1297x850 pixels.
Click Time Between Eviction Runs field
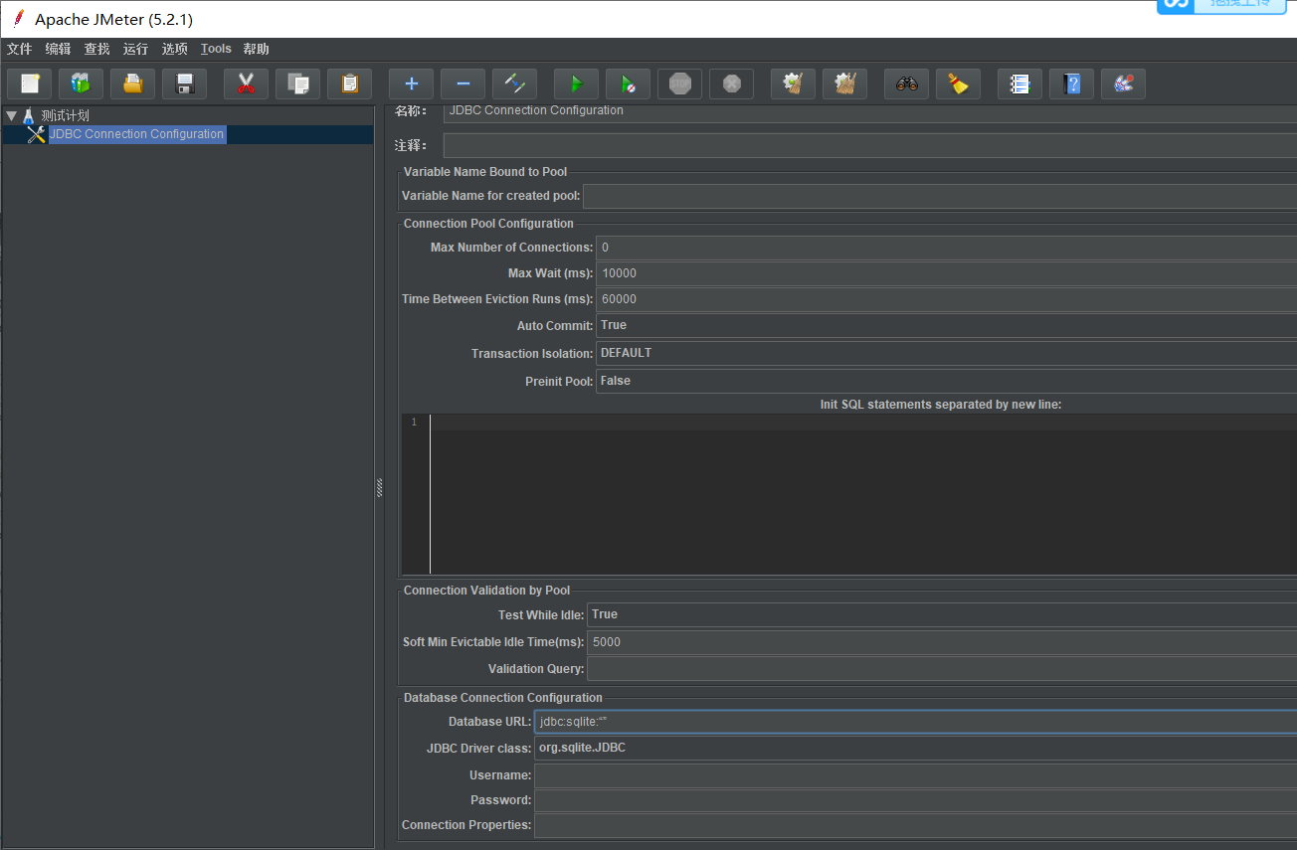[946, 299]
